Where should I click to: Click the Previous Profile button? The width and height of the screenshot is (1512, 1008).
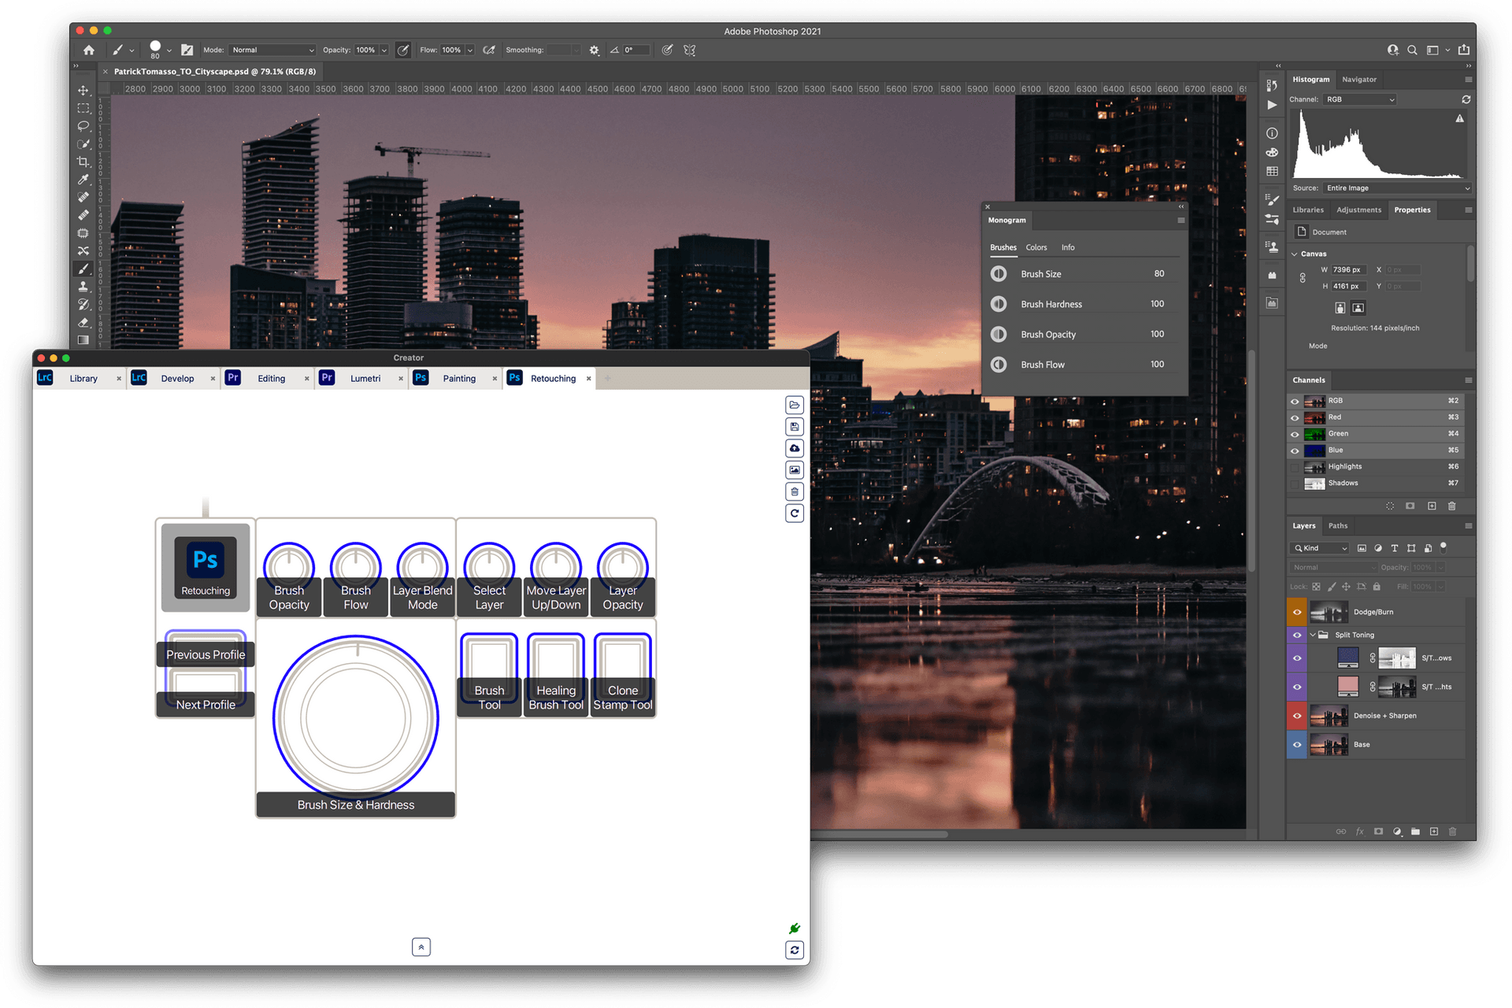click(205, 654)
